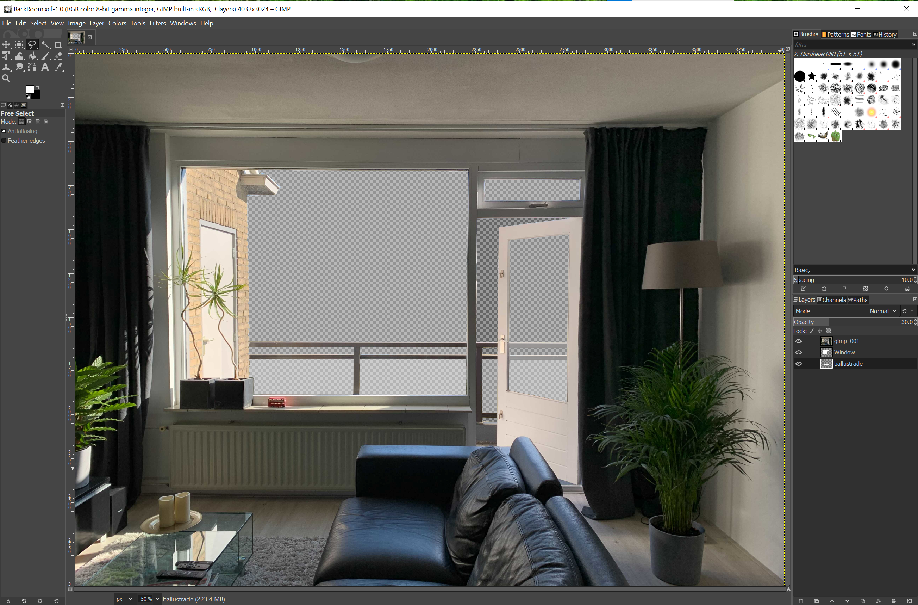
Task: Select the Rectangle Select tool
Action: coord(19,45)
